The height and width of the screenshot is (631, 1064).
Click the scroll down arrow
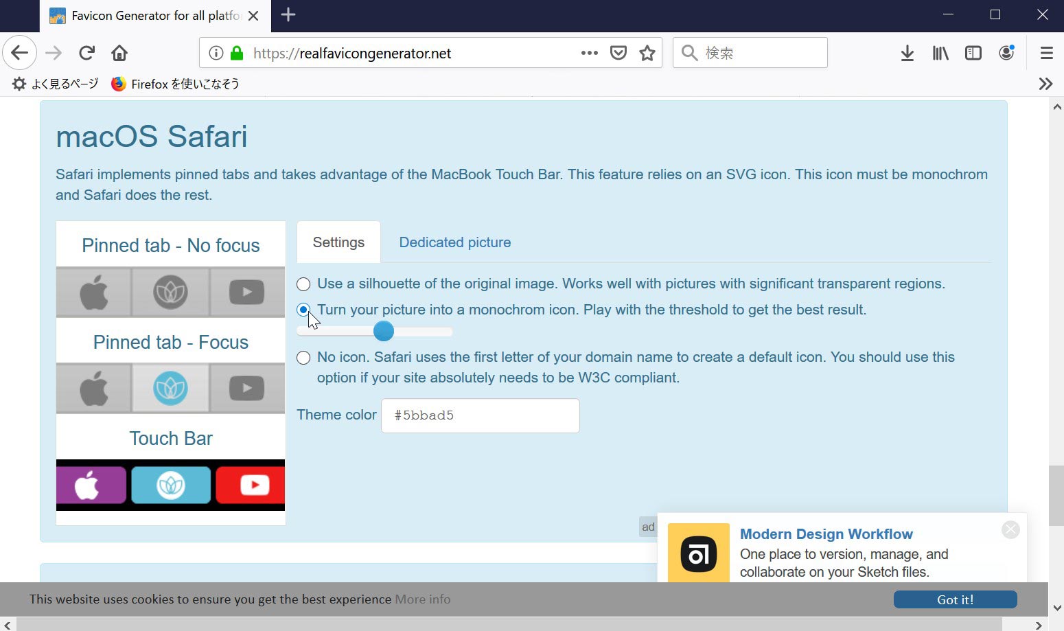point(1056,608)
